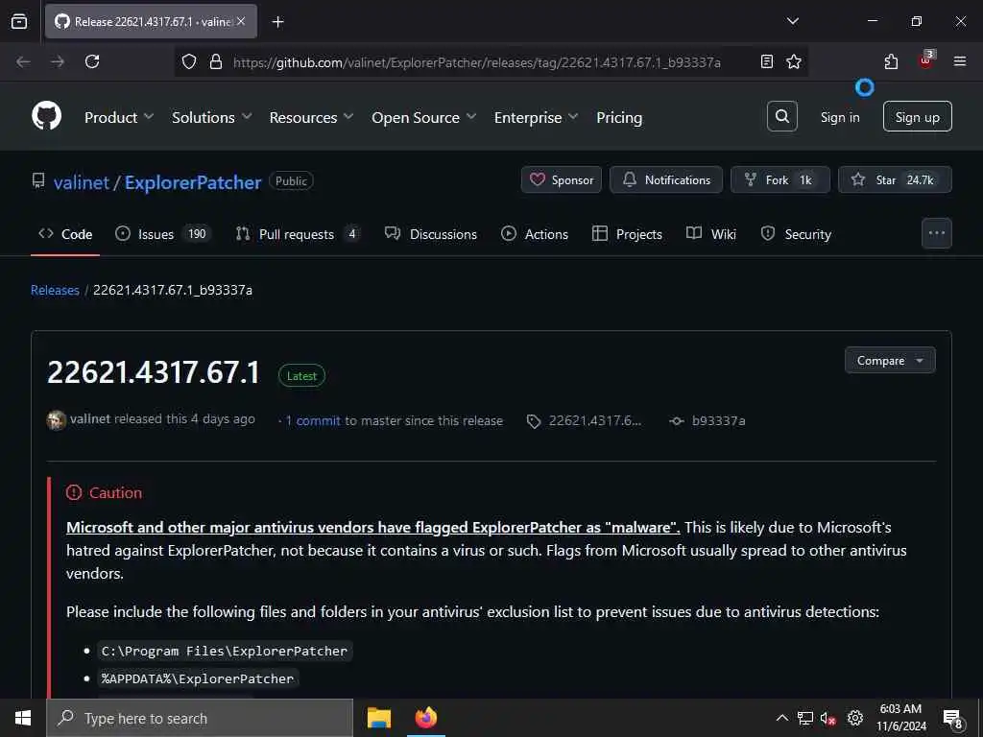This screenshot has height=737, width=983.
Task: Click the Sign up button
Action: 917,116
